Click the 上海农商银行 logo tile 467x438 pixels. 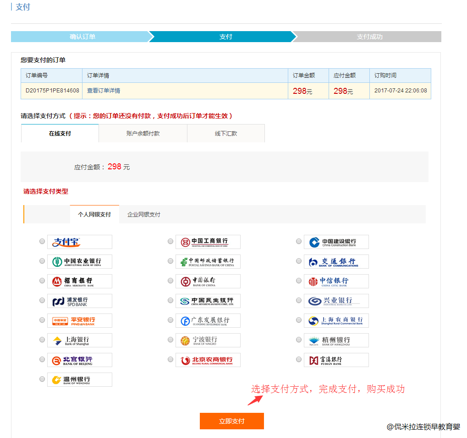tap(336, 320)
